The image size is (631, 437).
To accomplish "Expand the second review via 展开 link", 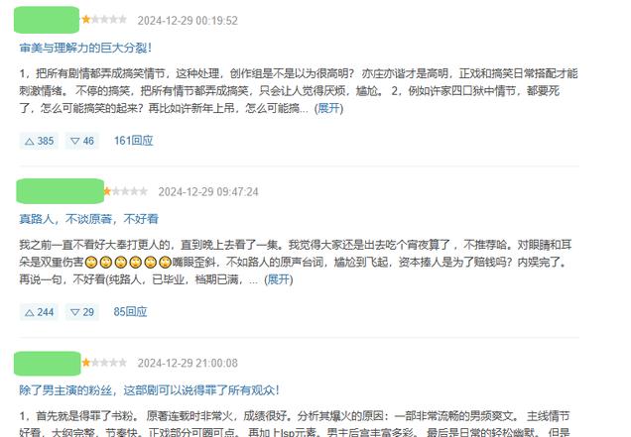I will click(x=279, y=279).
